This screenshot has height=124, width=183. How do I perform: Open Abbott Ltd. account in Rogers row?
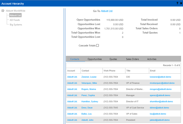click(72, 89)
